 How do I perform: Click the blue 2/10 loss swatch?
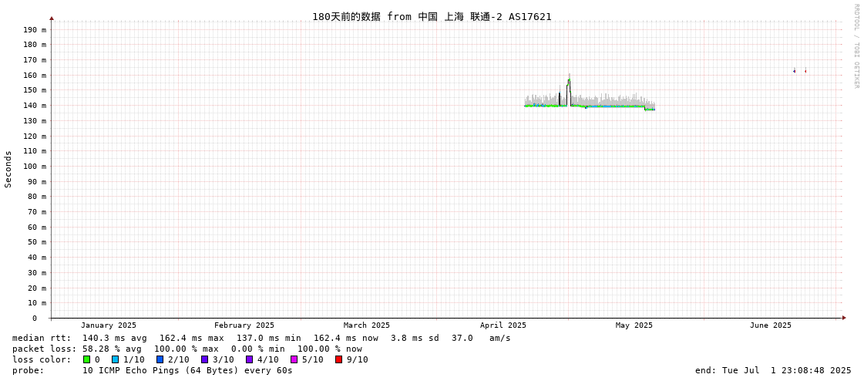160,359
